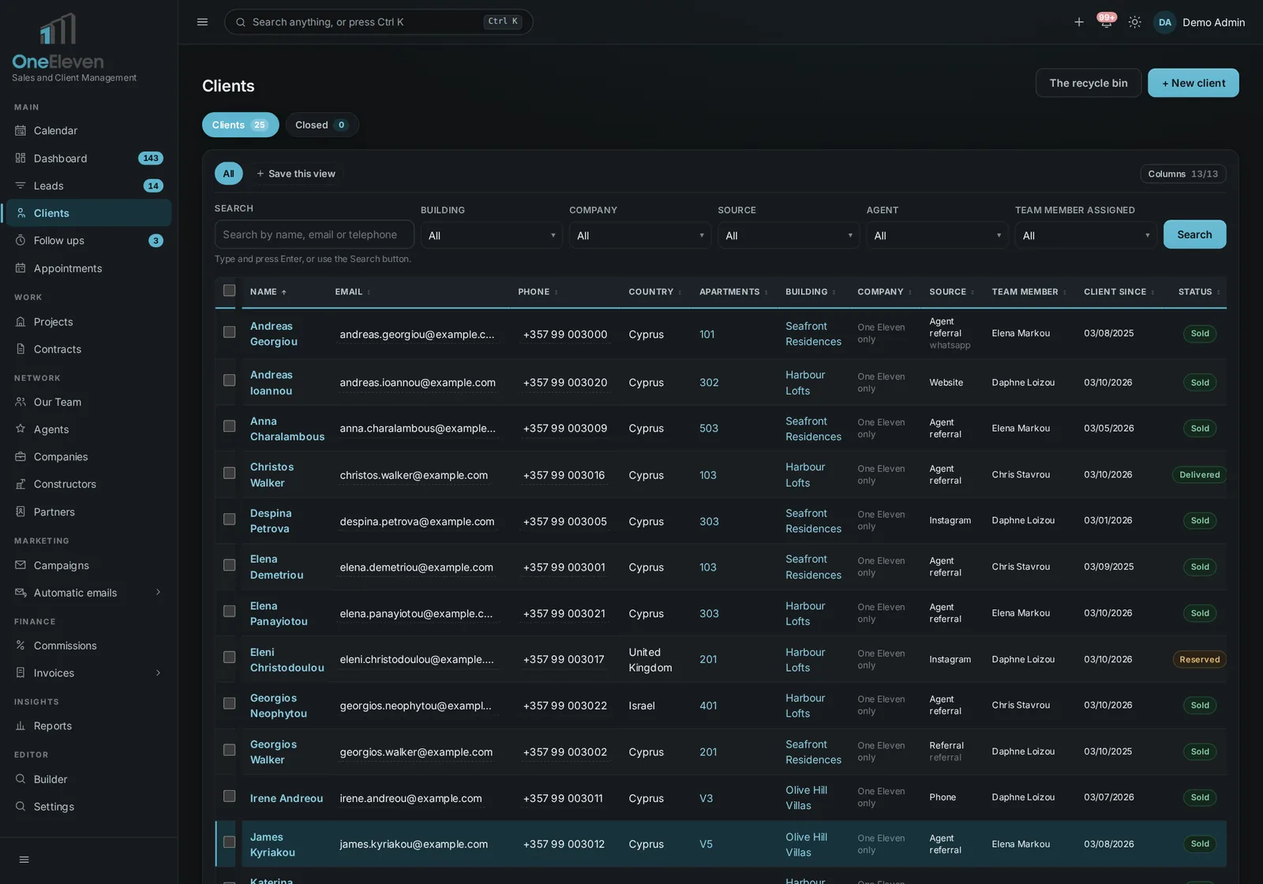
Task: Open the Agent filter dropdown
Action: coord(937,235)
